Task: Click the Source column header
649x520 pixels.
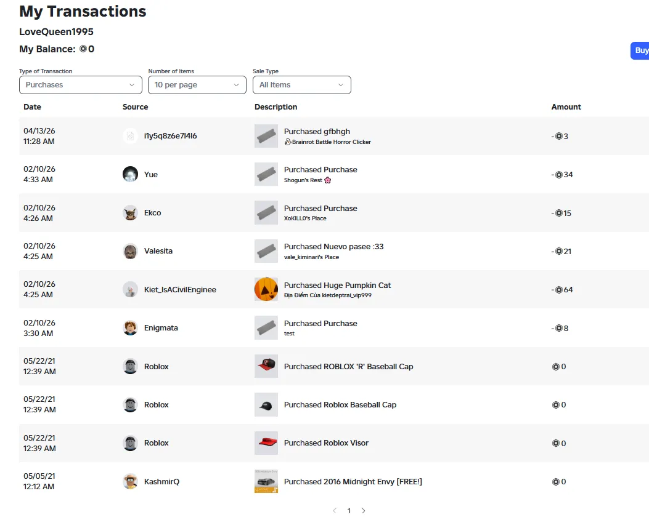Action: [x=136, y=106]
